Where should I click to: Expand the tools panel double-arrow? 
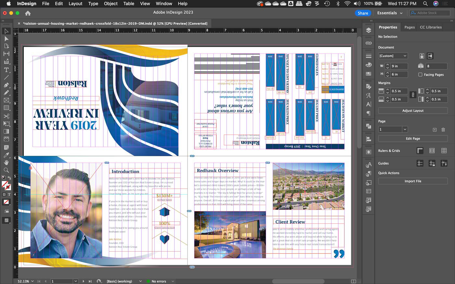(3, 21)
